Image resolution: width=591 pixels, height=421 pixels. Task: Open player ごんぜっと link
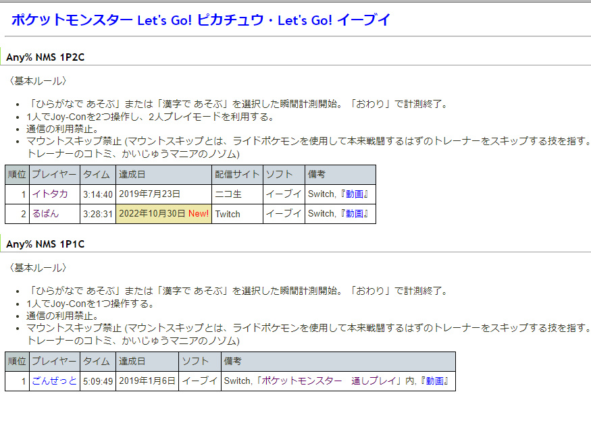coord(54,381)
